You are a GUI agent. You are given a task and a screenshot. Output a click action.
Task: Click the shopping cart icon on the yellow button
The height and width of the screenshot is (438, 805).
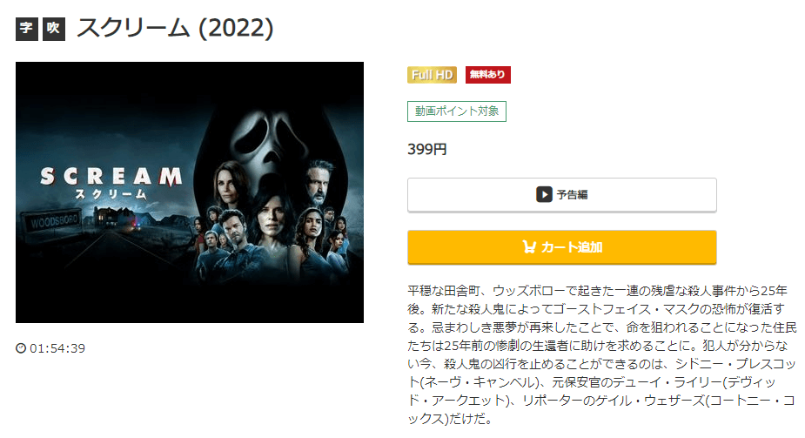coord(529,247)
